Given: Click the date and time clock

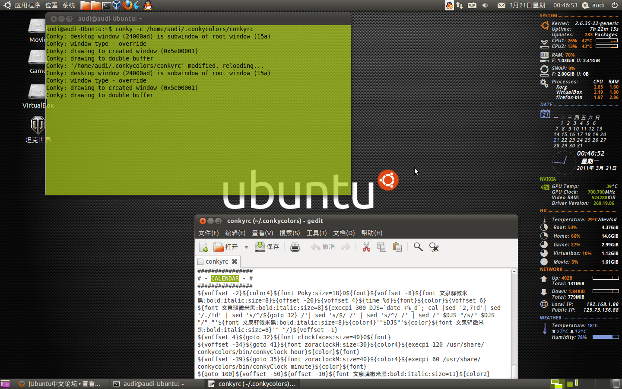Looking at the screenshot, I should [x=543, y=5].
